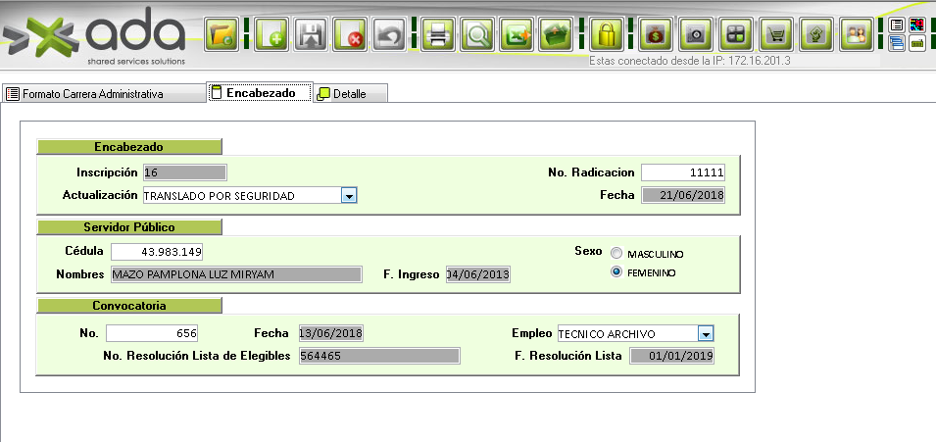936x442 pixels.
Task: Select the FEMENINO radio button
Action: tap(616, 272)
